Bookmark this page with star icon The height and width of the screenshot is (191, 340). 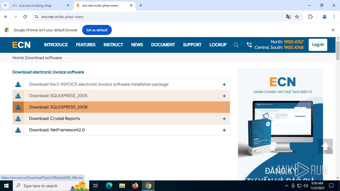pos(297,17)
